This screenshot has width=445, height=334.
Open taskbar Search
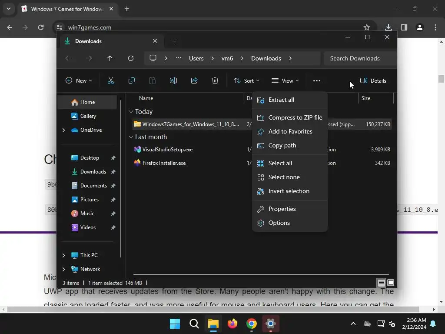click(194, 324)
